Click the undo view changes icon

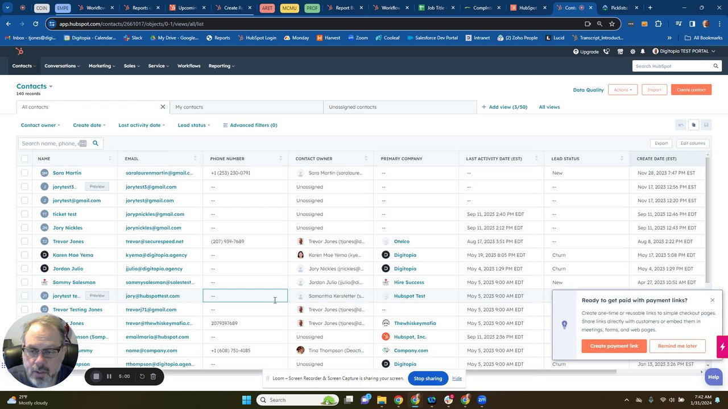tap(681, 125)
